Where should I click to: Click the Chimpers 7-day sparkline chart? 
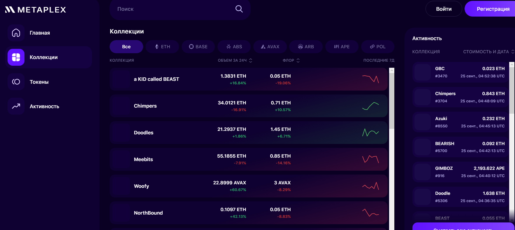[370, 106]
